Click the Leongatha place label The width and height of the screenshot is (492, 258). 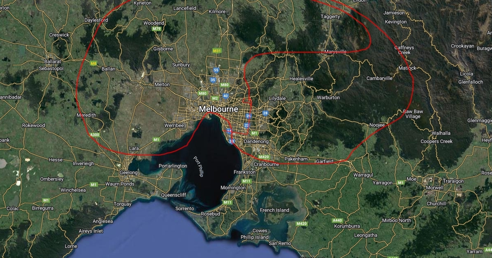(x=365, y=235)
